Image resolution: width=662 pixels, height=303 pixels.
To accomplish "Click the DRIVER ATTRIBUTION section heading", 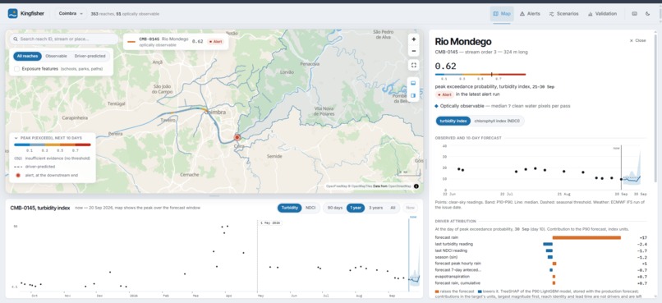I will click(x=455, y=221).
